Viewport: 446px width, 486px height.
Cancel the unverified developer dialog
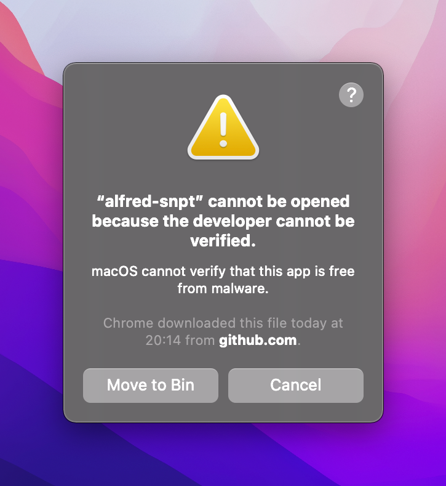(295, 385)
